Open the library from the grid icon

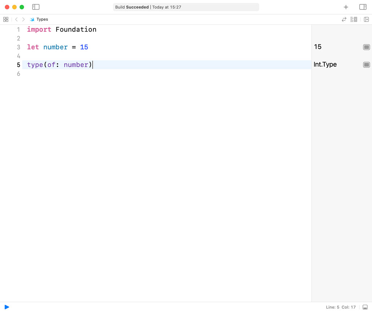point(5,19)
